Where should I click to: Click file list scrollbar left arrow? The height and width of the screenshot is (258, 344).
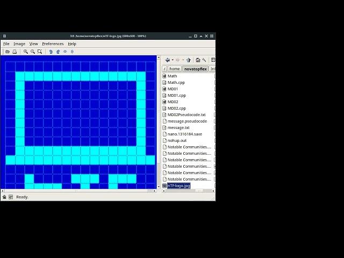point(163,191)
